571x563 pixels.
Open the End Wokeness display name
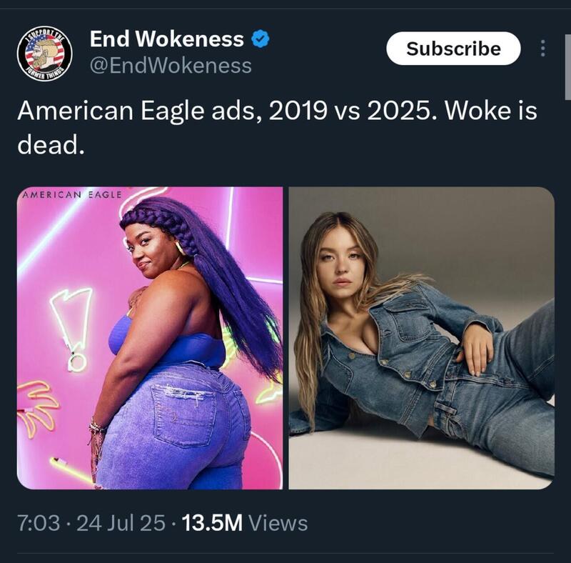(x=166, y=39)
